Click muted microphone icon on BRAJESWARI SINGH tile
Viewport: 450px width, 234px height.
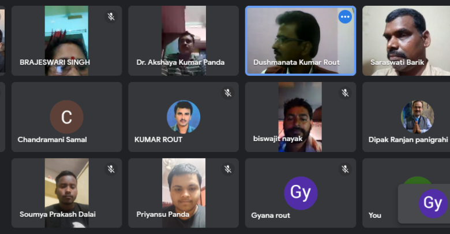click(x=111, y=17)
